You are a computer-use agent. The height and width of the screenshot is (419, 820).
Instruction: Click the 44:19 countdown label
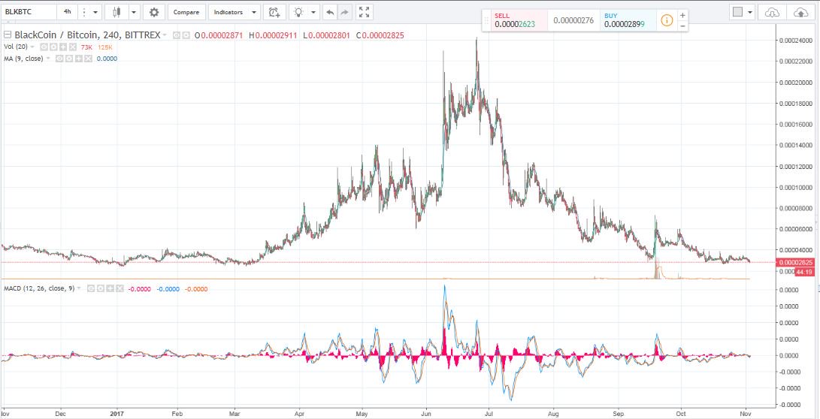tap(803, 272)
